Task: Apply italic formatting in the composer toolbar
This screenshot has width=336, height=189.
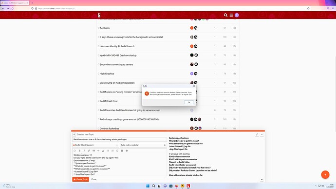Action: [84, 151]
